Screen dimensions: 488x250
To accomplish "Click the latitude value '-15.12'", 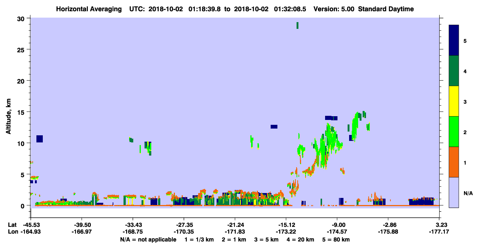I will (286, 225).
